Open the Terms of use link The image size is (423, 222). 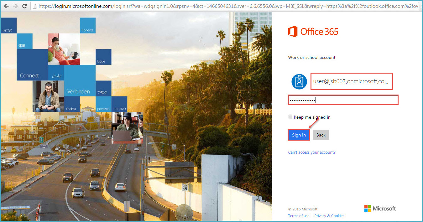click(299, 216)
